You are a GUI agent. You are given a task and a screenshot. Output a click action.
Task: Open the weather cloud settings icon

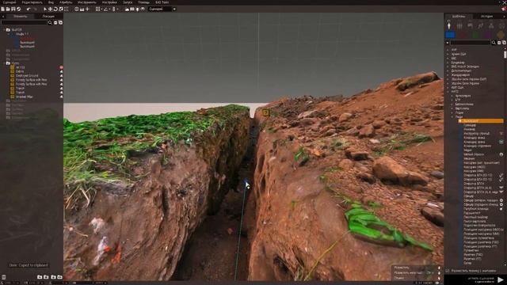127,9
